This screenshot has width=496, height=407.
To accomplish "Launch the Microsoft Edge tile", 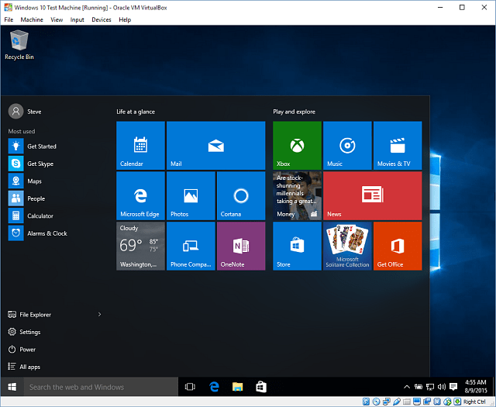I will tap(140, 195).
